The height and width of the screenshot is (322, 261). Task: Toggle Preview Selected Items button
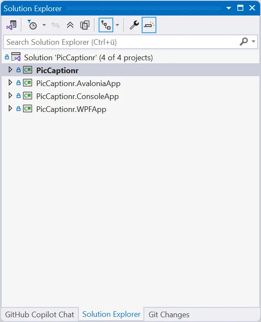149,25
